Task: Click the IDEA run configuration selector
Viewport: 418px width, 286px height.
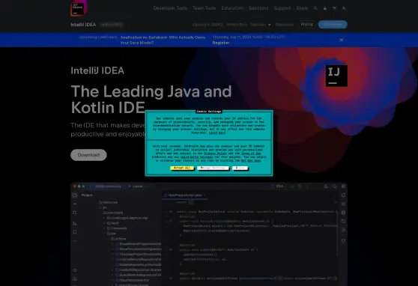Action: (278, 186)
